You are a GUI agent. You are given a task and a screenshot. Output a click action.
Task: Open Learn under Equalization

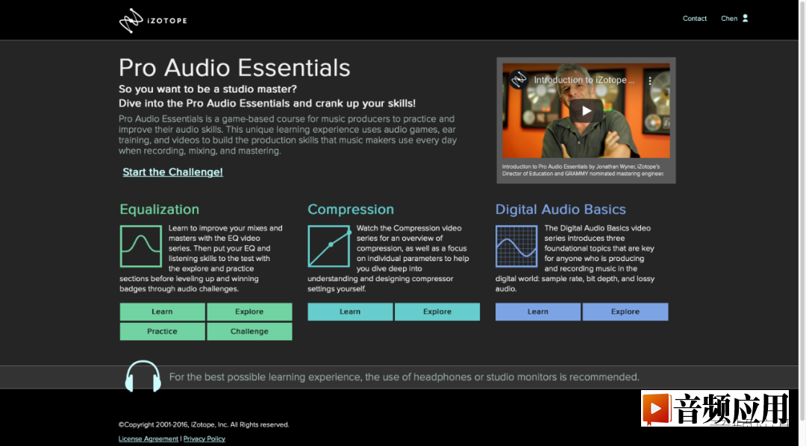[163, 312]
